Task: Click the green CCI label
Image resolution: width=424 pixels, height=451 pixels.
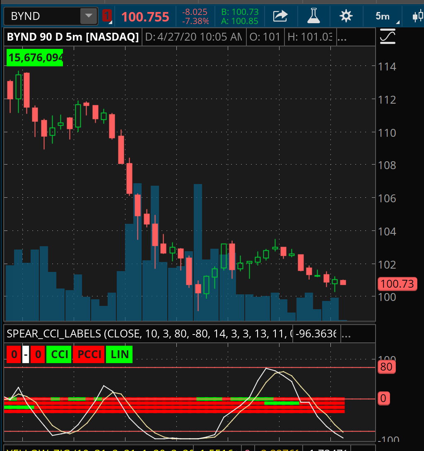Action: (59, 354)
